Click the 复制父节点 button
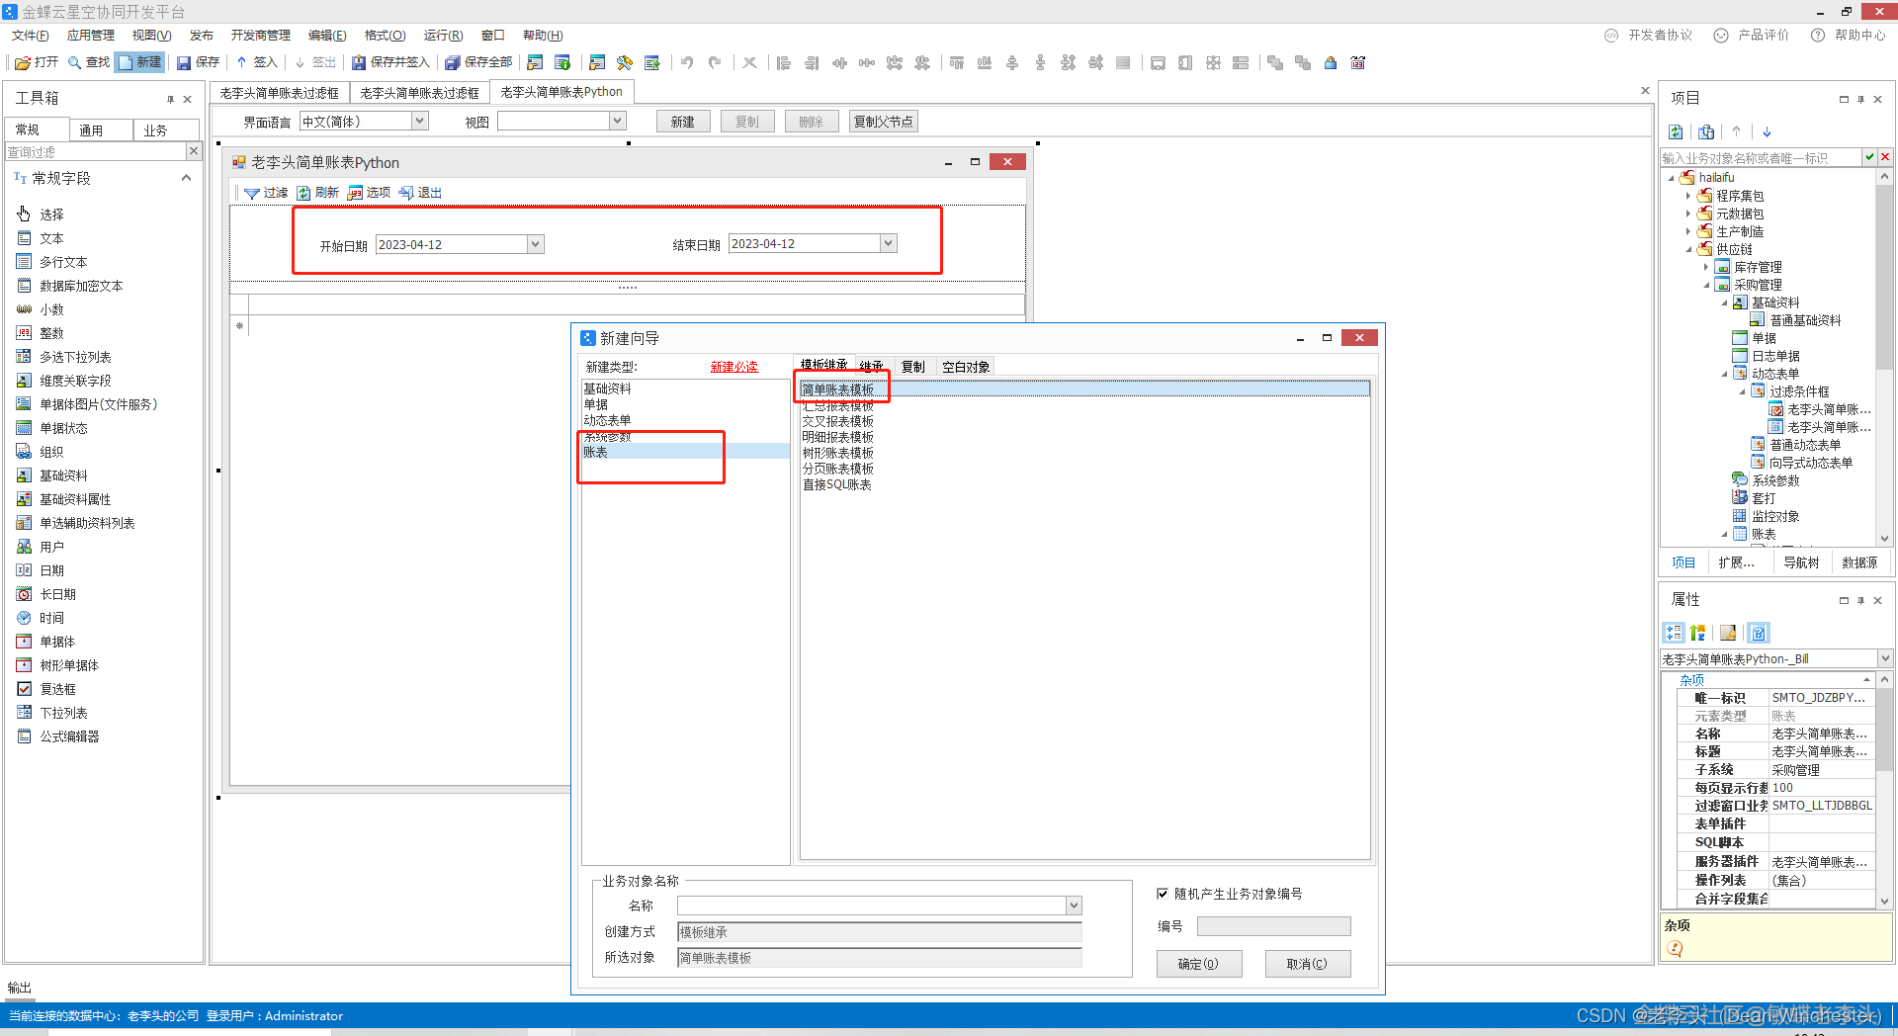The image size is (1898, 1036). tap(883, 122)
